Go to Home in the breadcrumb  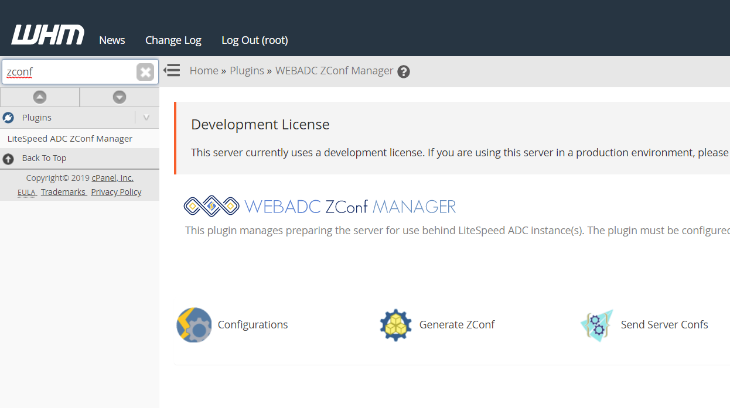click(x=204, y=71)
